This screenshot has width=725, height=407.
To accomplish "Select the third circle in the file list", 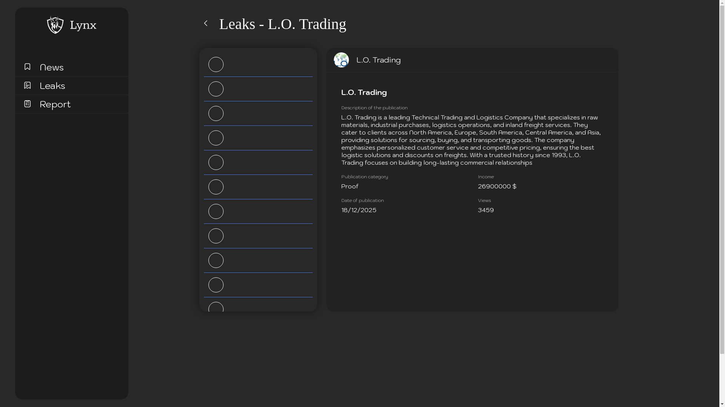I will coord(216,113).
